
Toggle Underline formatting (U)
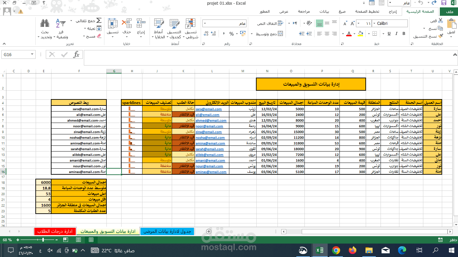click(x=389, y=34)
